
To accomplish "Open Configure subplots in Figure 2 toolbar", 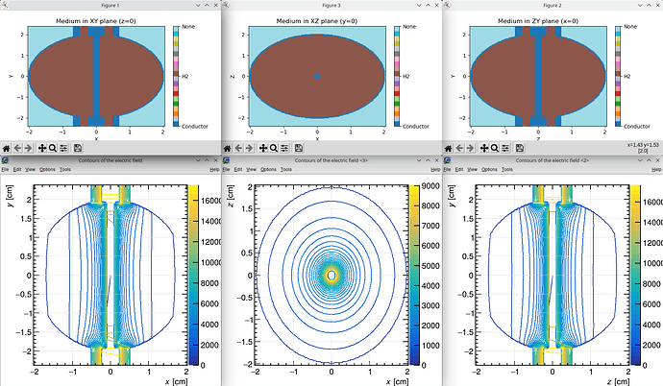I will pyautogui.click(x=505, y=148).
